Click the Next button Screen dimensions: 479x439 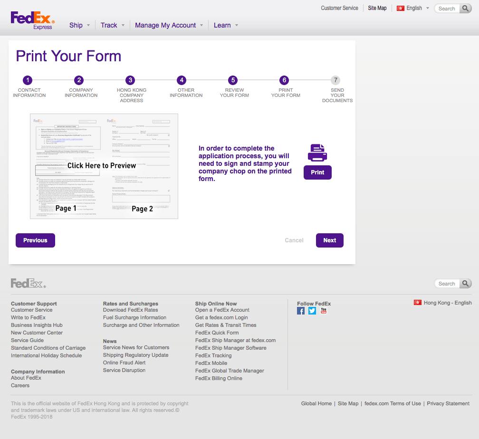[x=329, y=240]
